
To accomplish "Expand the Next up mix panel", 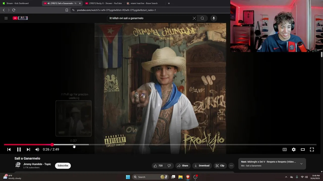I will point(301,164).
